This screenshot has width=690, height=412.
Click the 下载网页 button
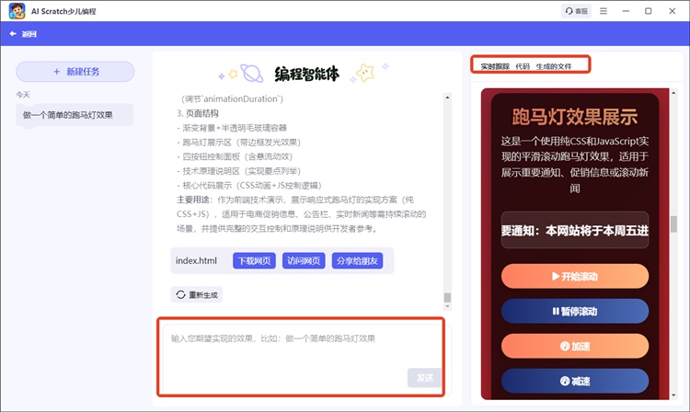pos(254,261)
